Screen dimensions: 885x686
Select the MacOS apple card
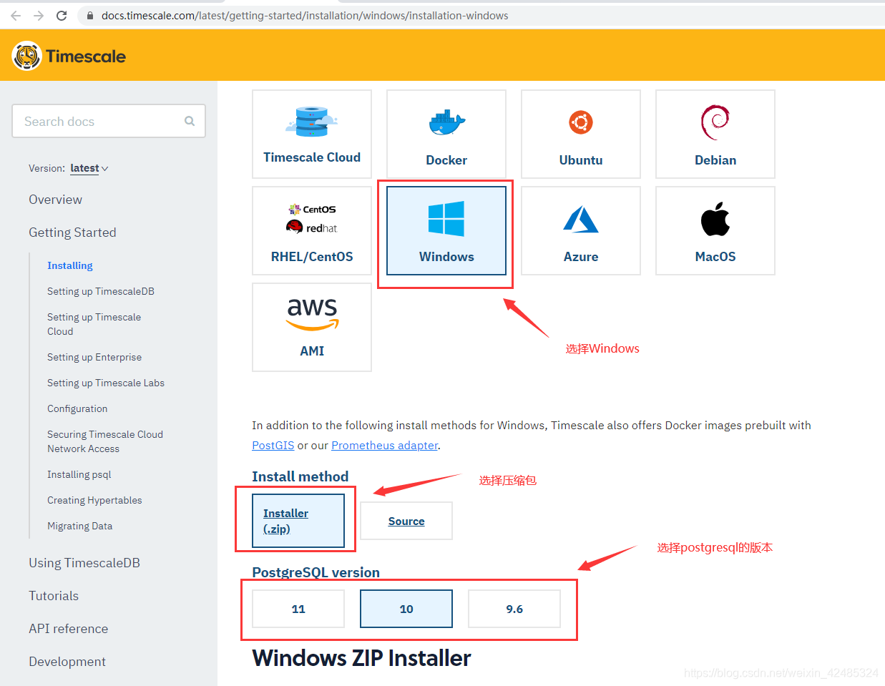click(715, 230)
